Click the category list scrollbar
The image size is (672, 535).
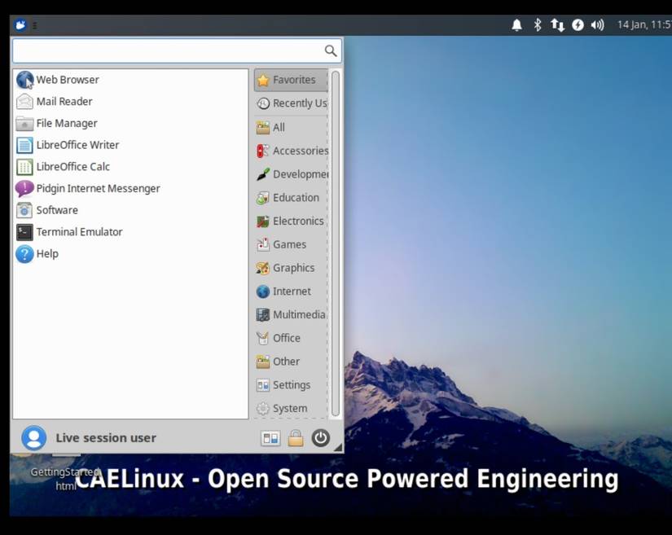(x=336, y=243)
